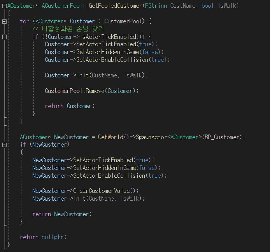This screenshot has width=270, height=252.
Task: Click the for keyword
Action: (24, 21)
